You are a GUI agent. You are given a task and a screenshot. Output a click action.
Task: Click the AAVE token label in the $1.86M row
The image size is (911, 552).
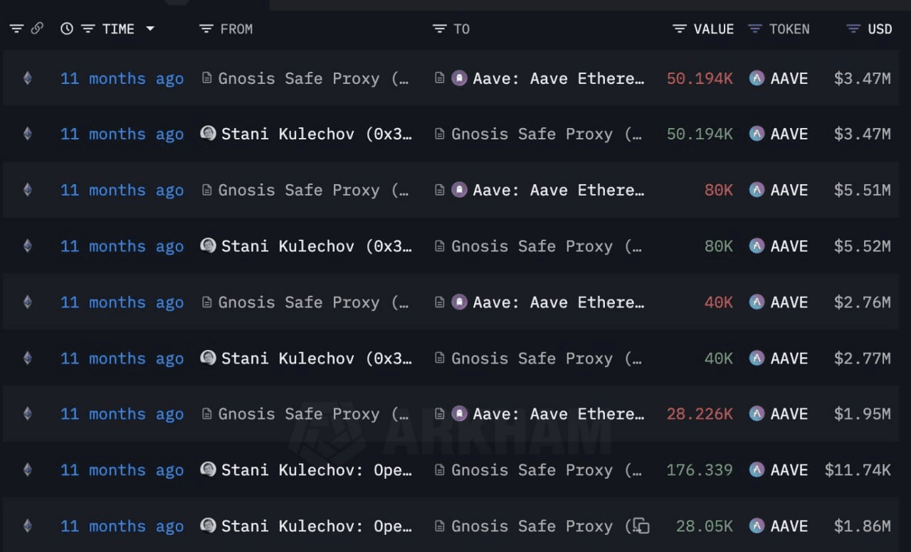point(789,526)
